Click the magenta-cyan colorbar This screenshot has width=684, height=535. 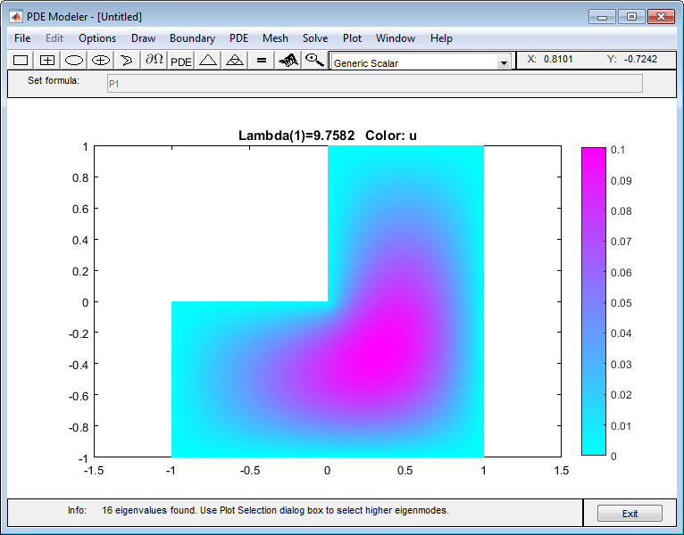tap(593, 301)
